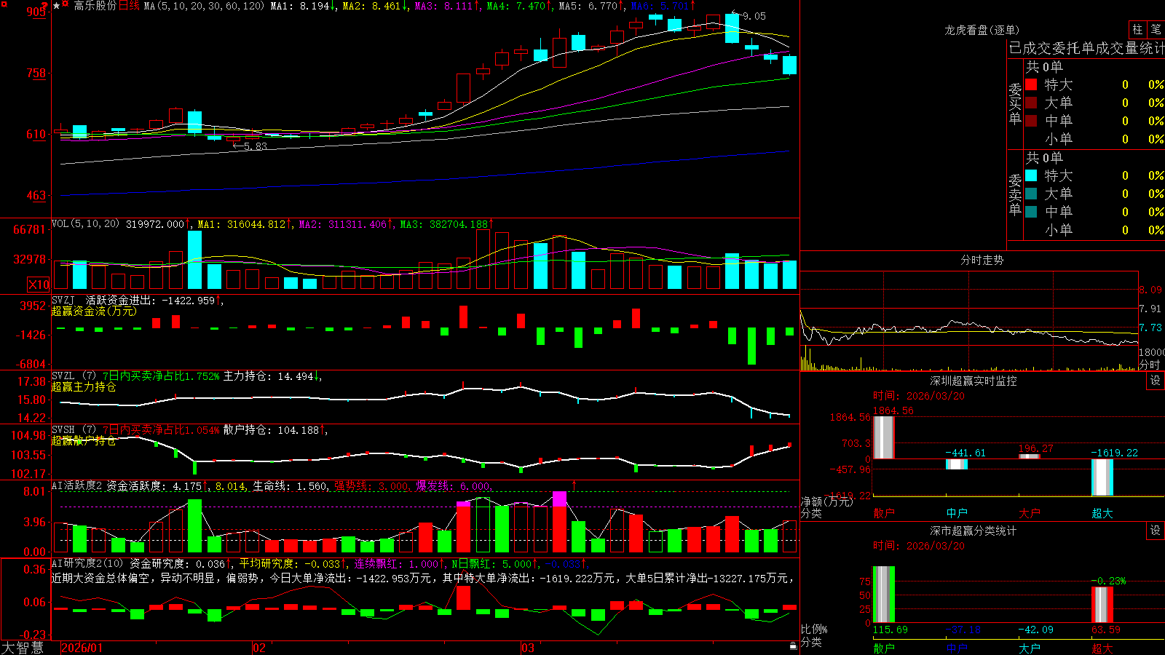Click the 905 price axis label
The width and height of the screenshot is (1165, 655).
[36, 12]
